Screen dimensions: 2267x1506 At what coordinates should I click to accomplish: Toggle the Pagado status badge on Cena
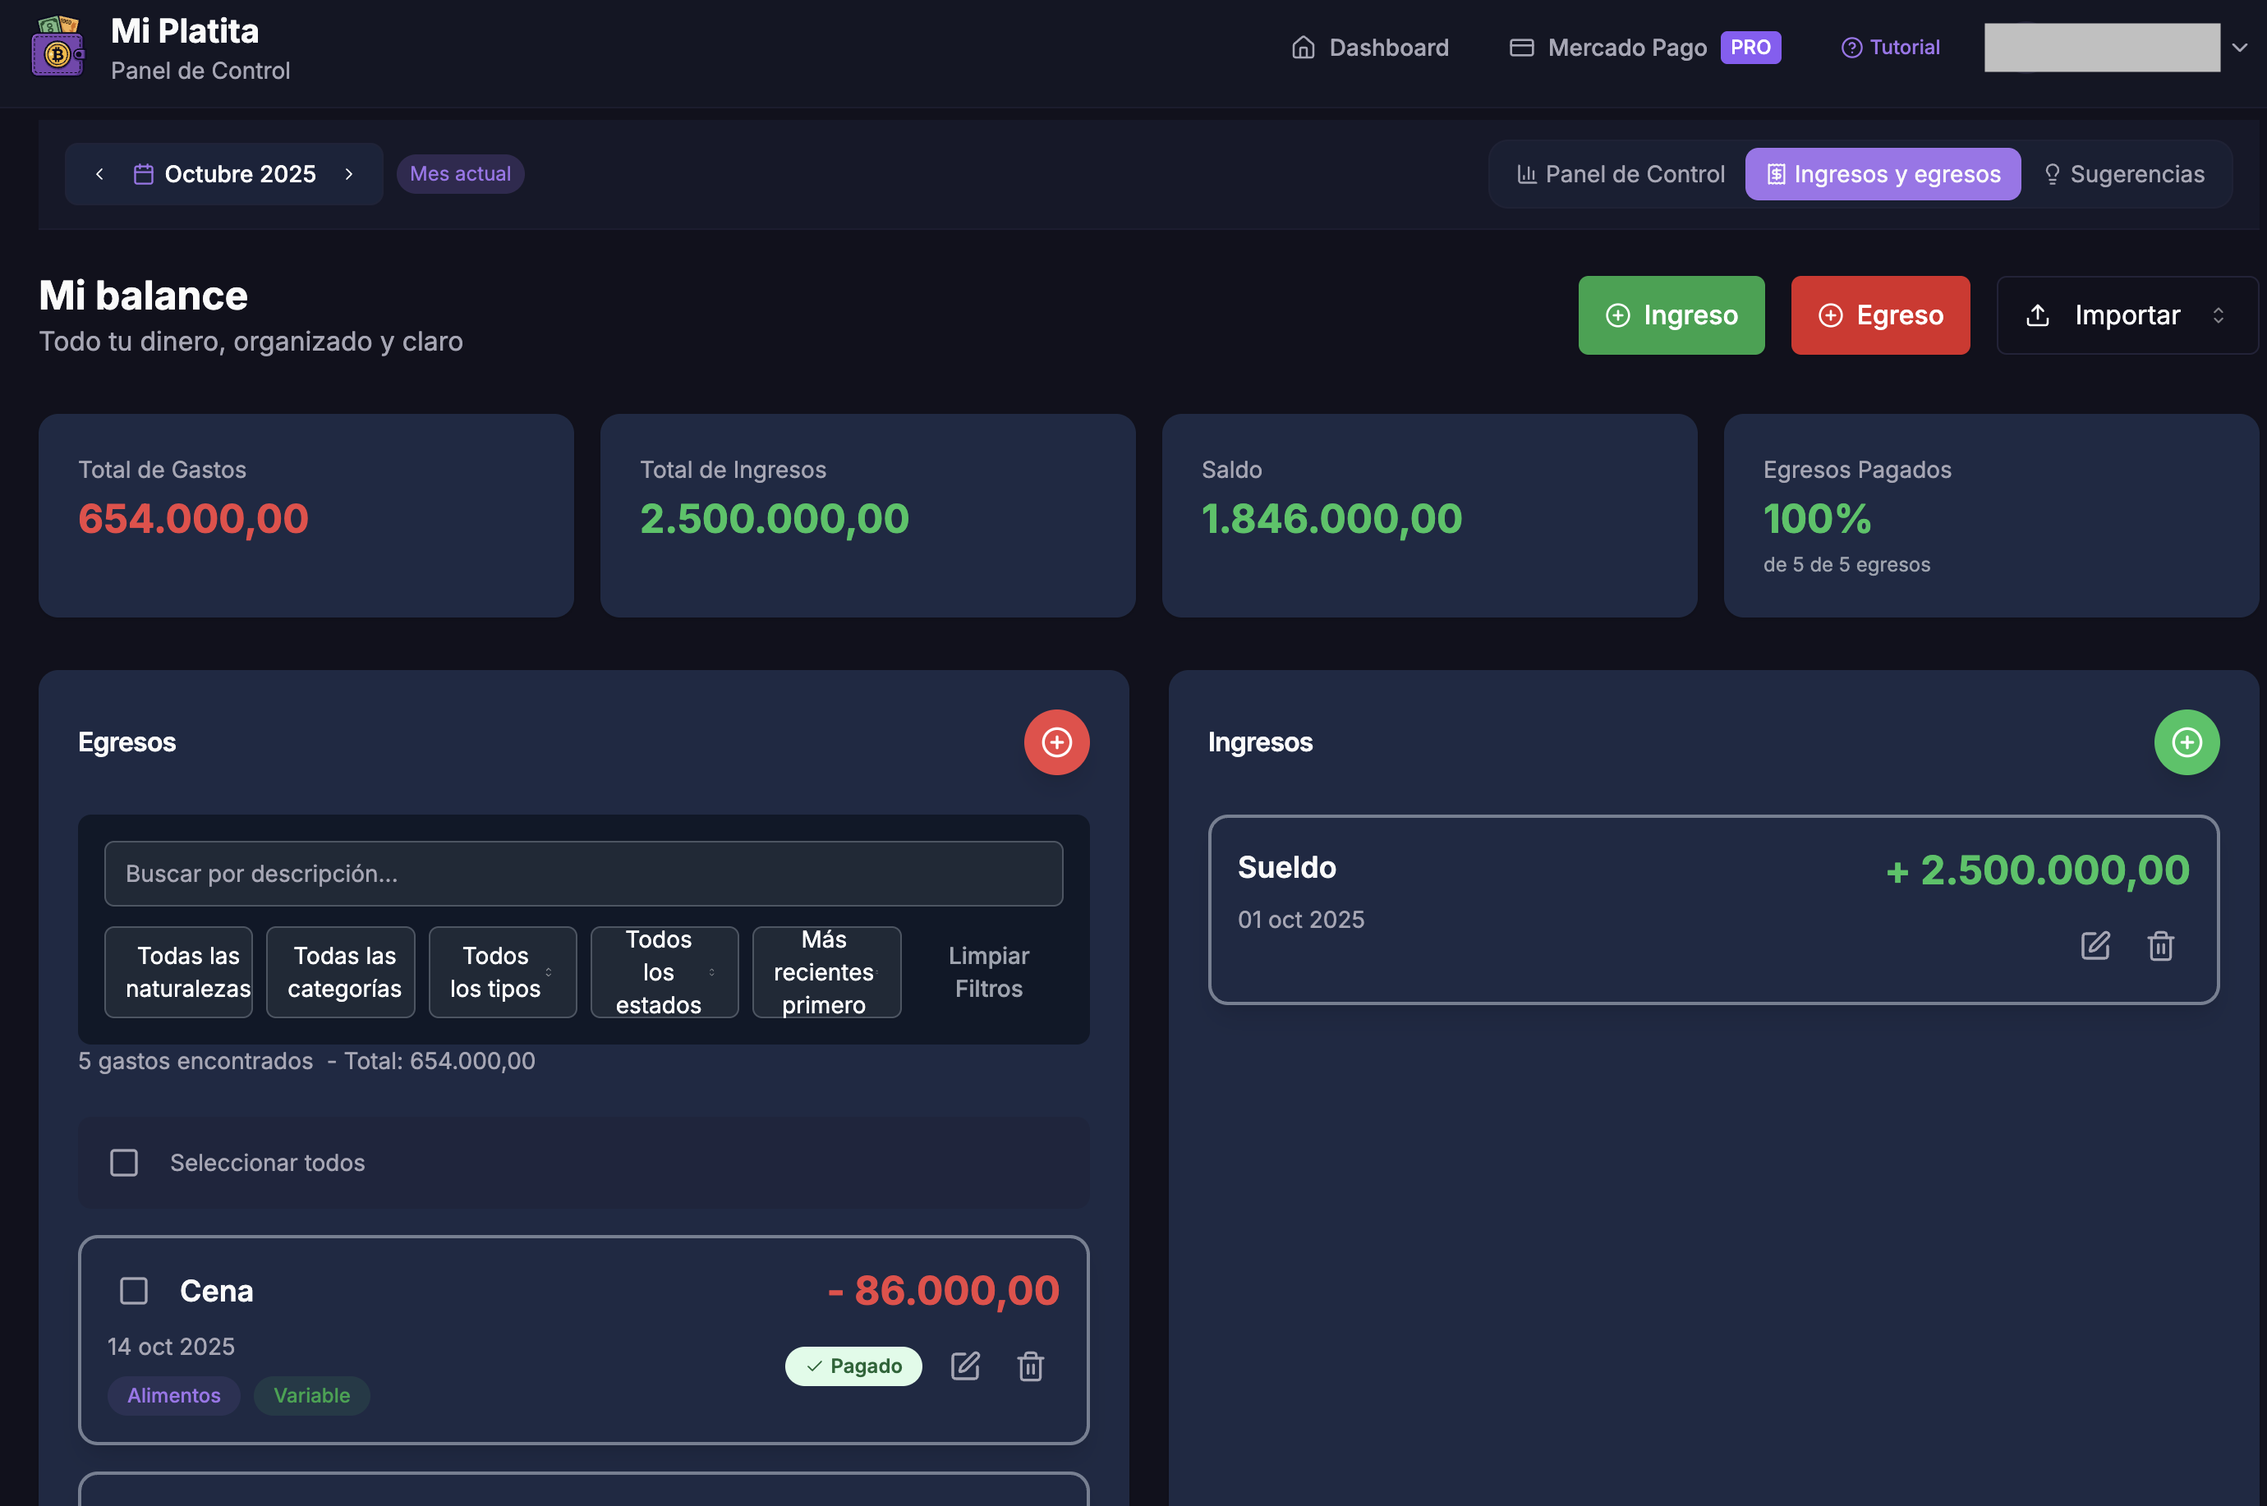(853, 1366)
